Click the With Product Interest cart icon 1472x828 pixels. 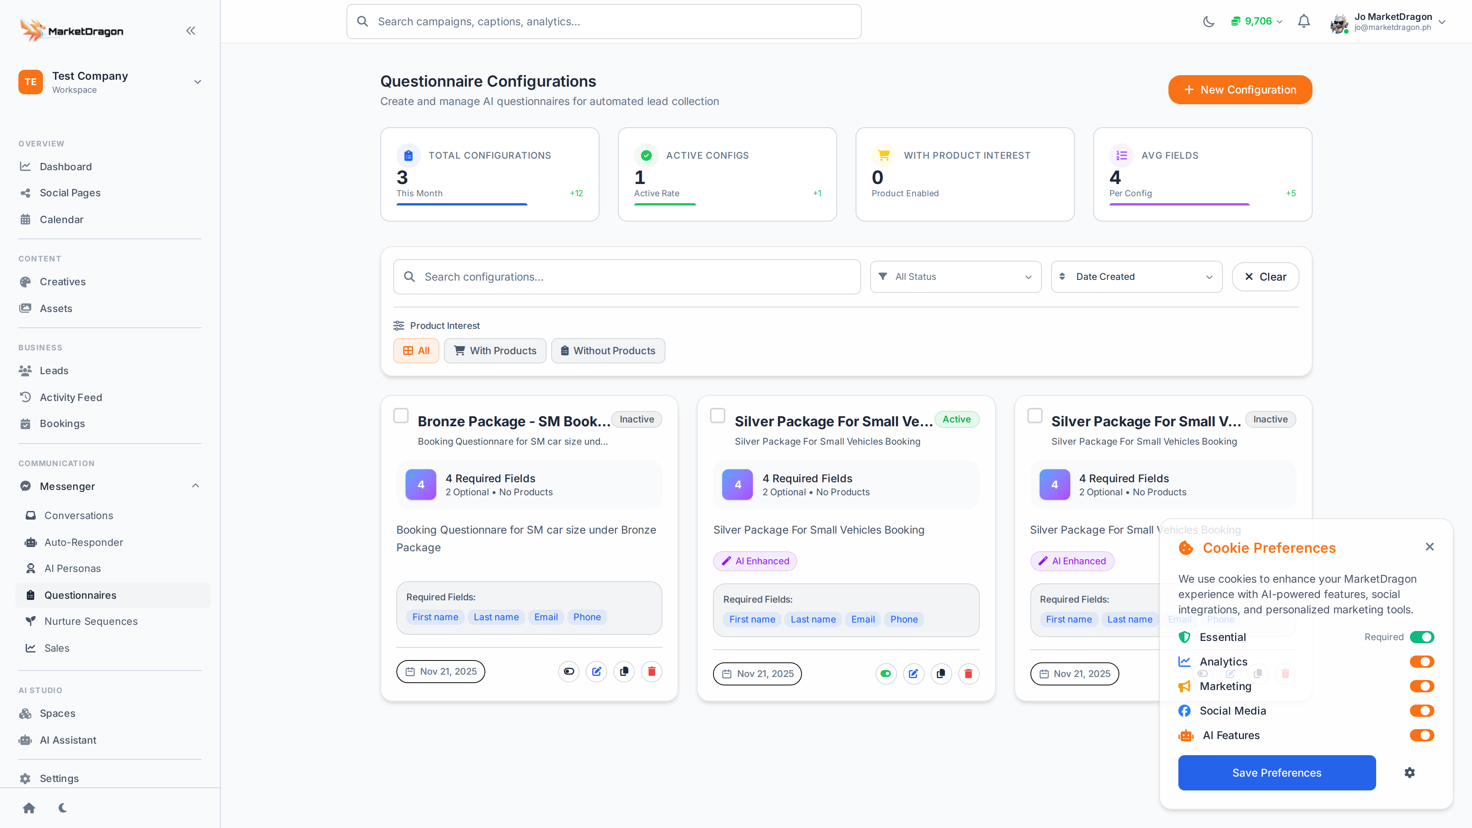point(884,155)
